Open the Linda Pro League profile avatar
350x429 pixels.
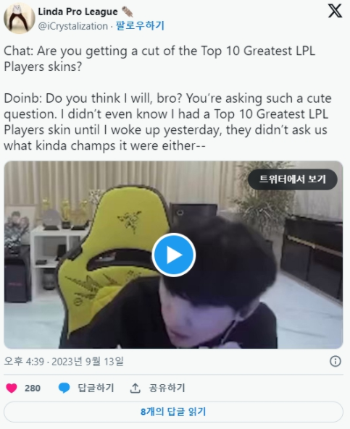(19, 18)
